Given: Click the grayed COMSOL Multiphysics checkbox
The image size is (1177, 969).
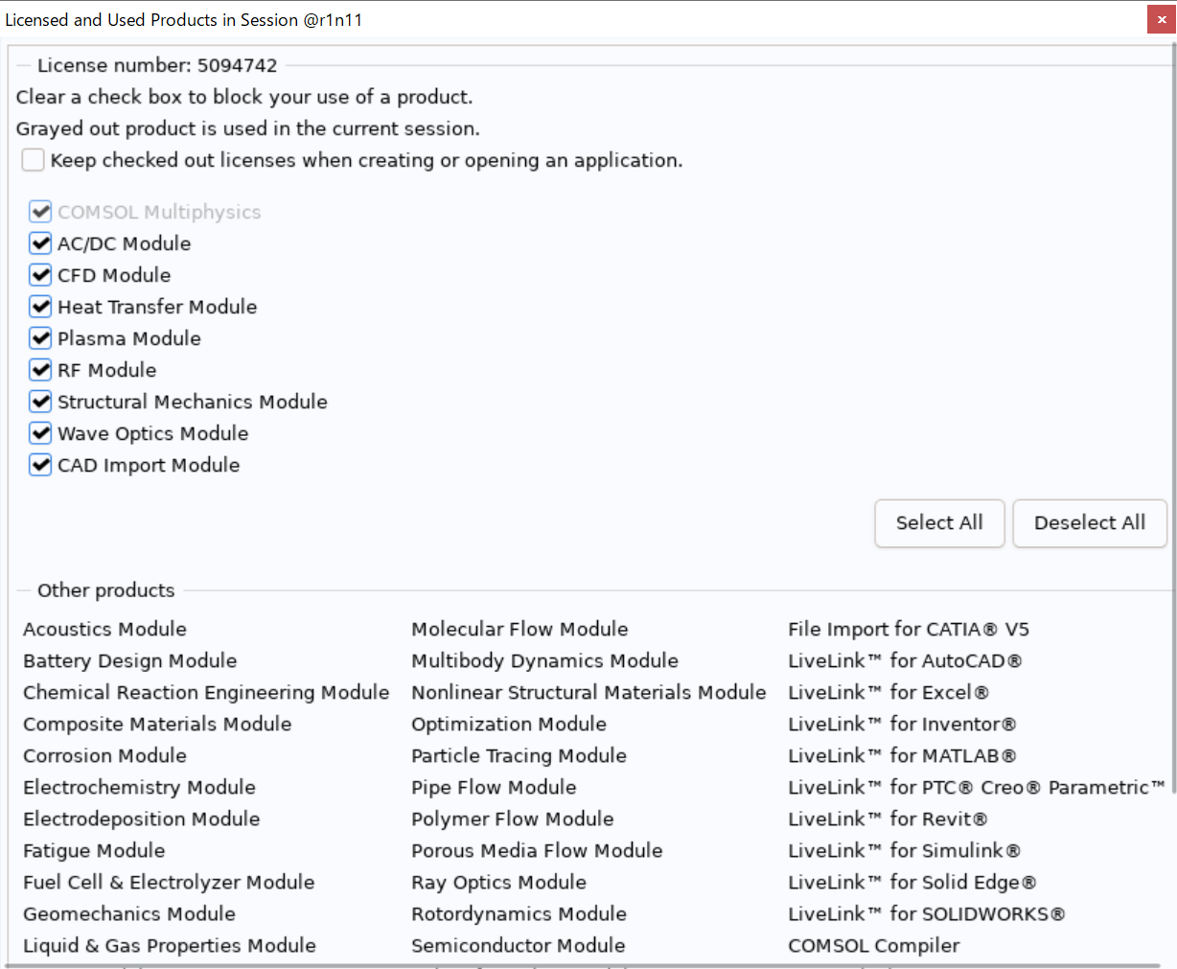Looking at the screenshot, I should pos(40,212).
